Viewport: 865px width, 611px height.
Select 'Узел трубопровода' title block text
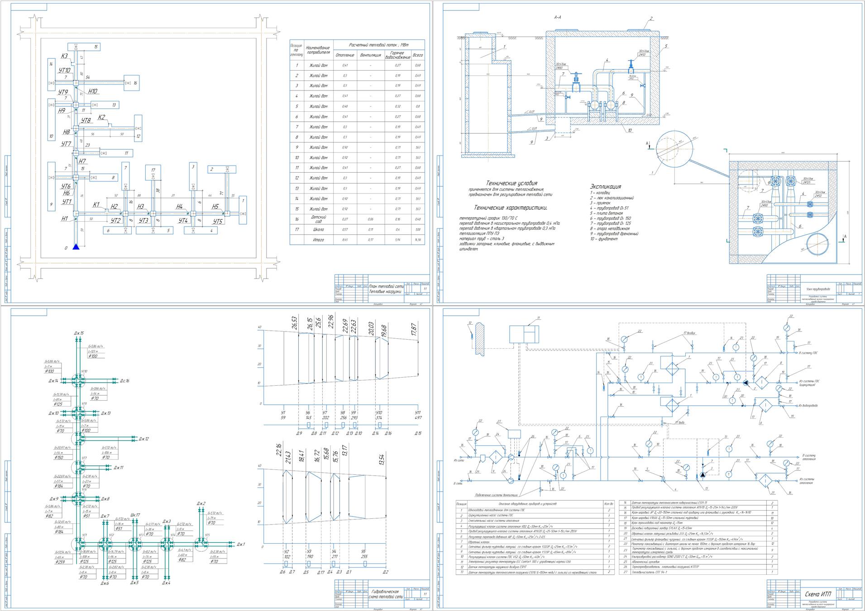click(x=818, y=289)
